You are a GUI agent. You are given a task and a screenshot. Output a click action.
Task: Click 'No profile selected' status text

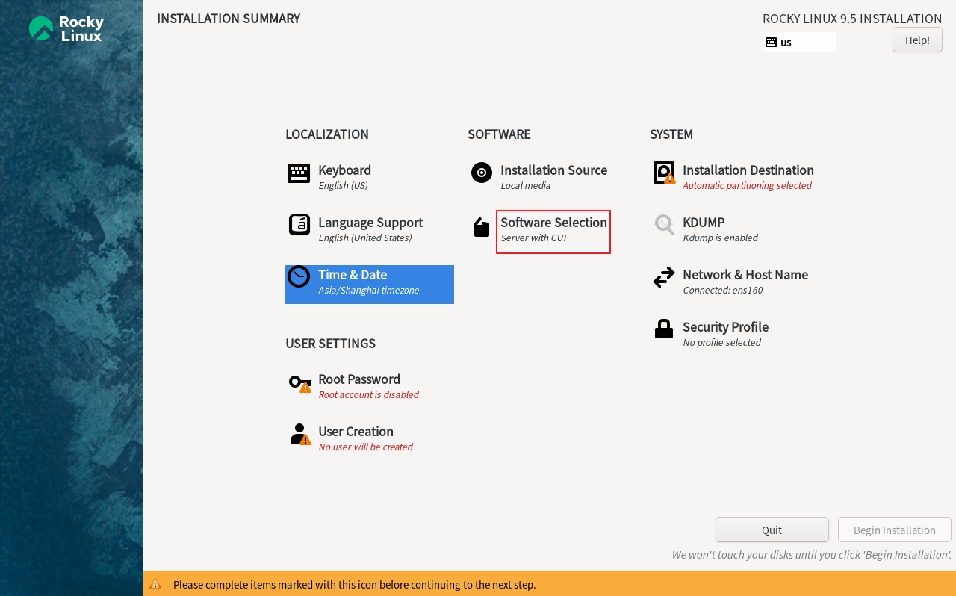coord(721,342)
